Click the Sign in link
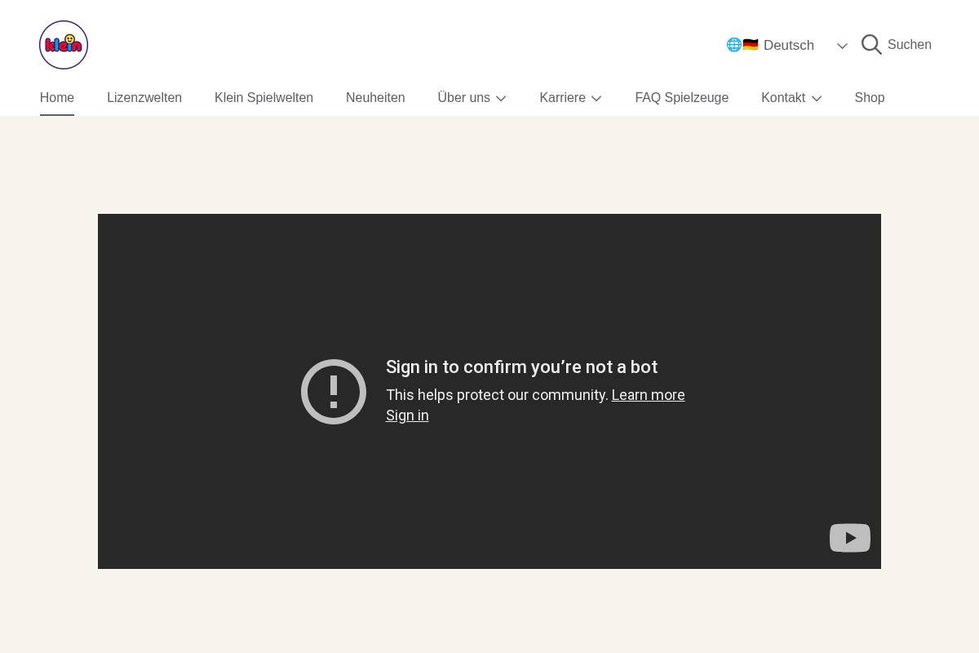 [x=407, y=415]
